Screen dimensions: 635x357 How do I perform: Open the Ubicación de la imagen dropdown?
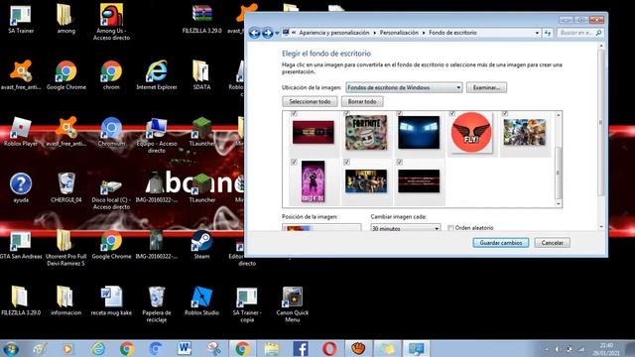click(x=404, y=87)
